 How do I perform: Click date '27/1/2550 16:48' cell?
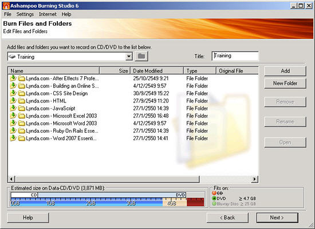click(x=151, y=116)
